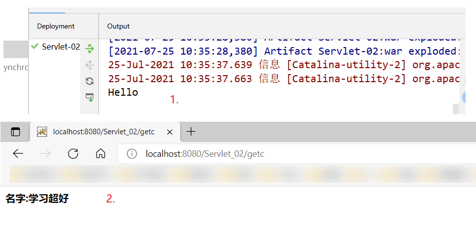The height and width of the screenshot is (243, 476).
Task: Click the bottom Deployment toolbar icon with green down arrow
Action: click(90, 97)
